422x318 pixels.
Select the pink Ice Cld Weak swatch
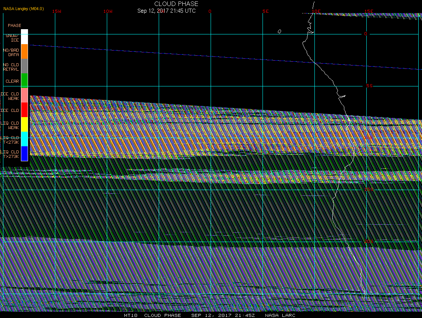[24, 95]
